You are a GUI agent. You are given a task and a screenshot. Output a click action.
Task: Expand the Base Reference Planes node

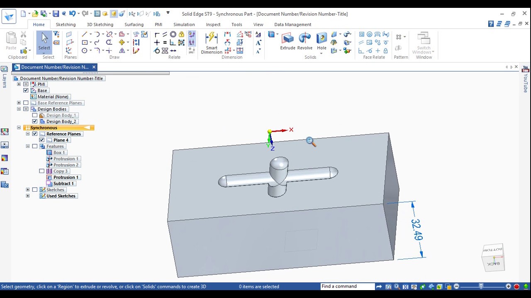(19, 103)
